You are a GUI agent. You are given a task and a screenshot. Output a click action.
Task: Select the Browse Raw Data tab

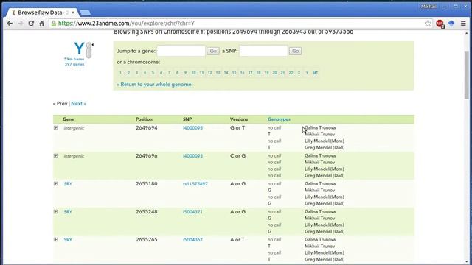41,13
